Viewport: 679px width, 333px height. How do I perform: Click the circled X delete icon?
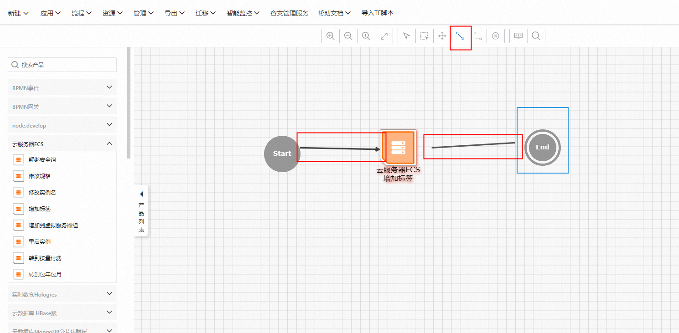[496, 36]
